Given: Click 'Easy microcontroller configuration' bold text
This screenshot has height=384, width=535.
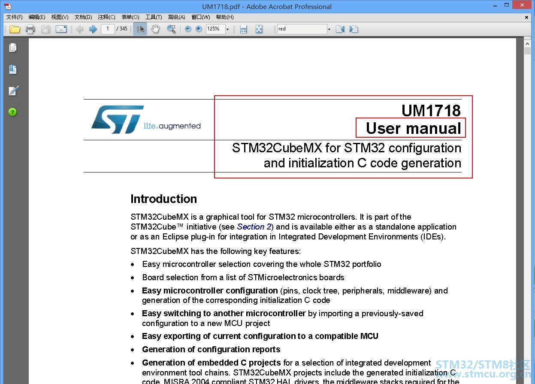Looking at the screenshot, I should (x=210, y=291).
